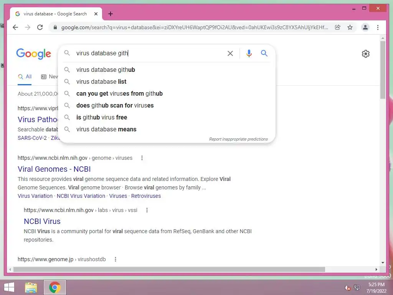Follow the 'Viruses' sublink
The image size is (393, 295).
coord(118,196)
